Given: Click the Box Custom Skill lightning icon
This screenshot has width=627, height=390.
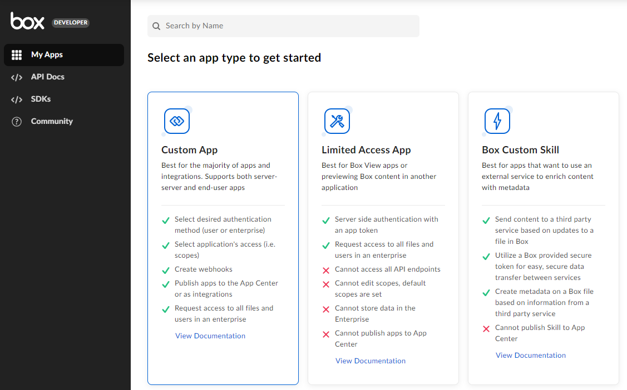Looking at the screenshot, I should click(497, 121).
